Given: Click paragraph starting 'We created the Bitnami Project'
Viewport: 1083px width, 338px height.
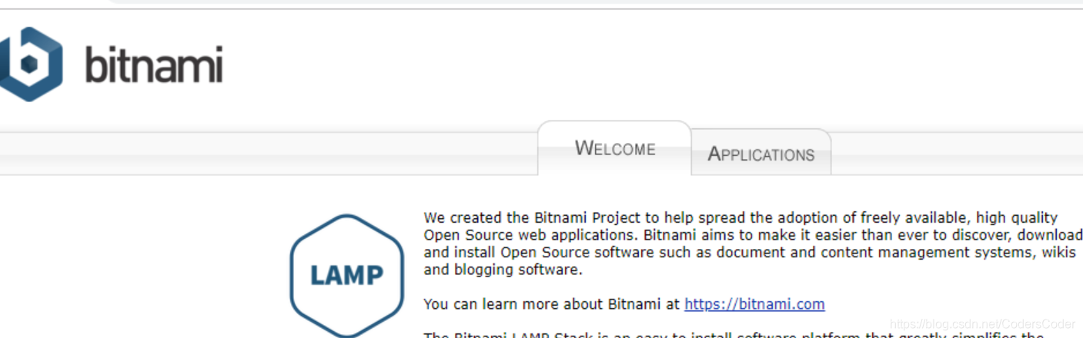Looking at the screenshot, I should pyautogui.click(x=753, y=244).
